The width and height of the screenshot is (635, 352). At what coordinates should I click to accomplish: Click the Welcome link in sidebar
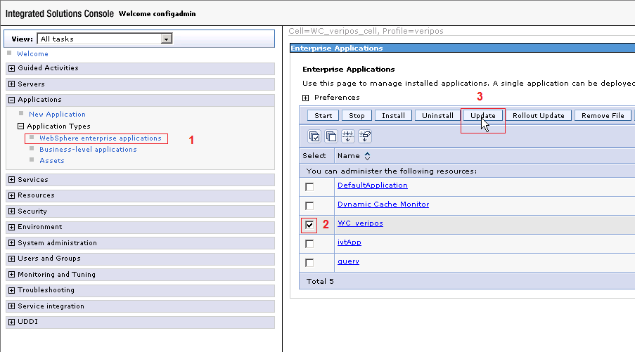click(x=32, y=54)
